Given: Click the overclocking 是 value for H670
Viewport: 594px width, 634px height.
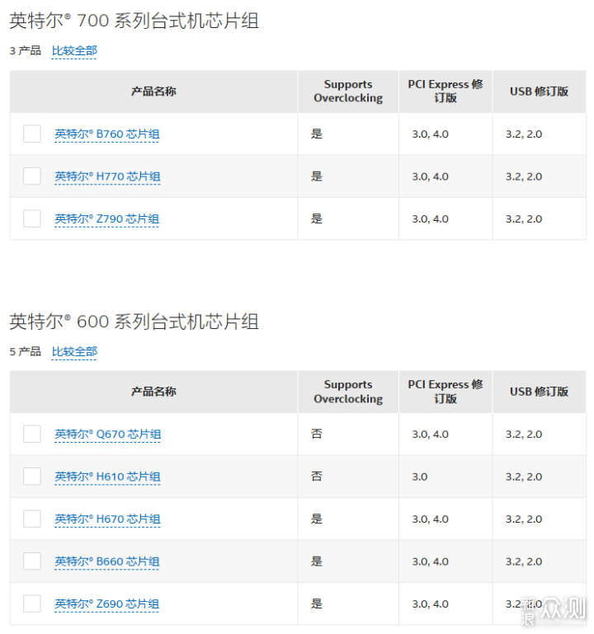Looking at the screenshot, I should pos(317,519).
